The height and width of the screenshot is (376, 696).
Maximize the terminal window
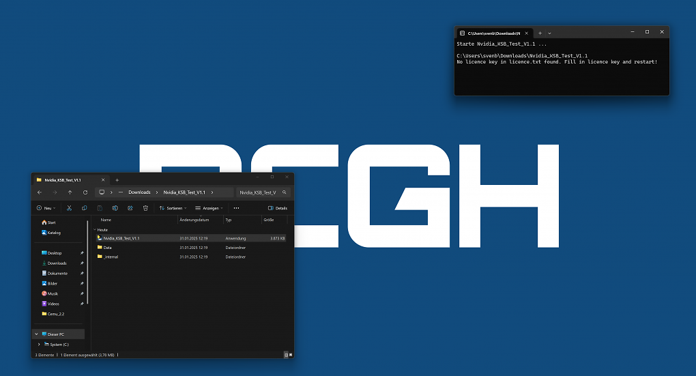point(647,32)
